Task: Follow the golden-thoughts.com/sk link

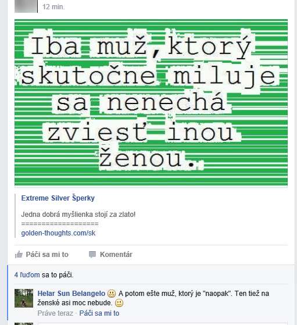Action: (x=58, y=233)
